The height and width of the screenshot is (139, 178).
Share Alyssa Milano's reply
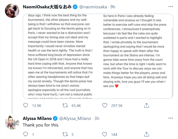146,134
